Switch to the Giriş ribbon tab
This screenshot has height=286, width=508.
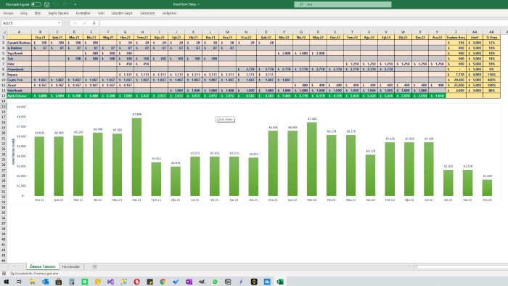[x=24, y=13]
